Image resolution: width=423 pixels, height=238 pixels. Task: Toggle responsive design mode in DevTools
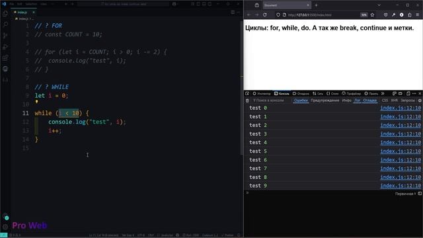(x=408, y=93)
